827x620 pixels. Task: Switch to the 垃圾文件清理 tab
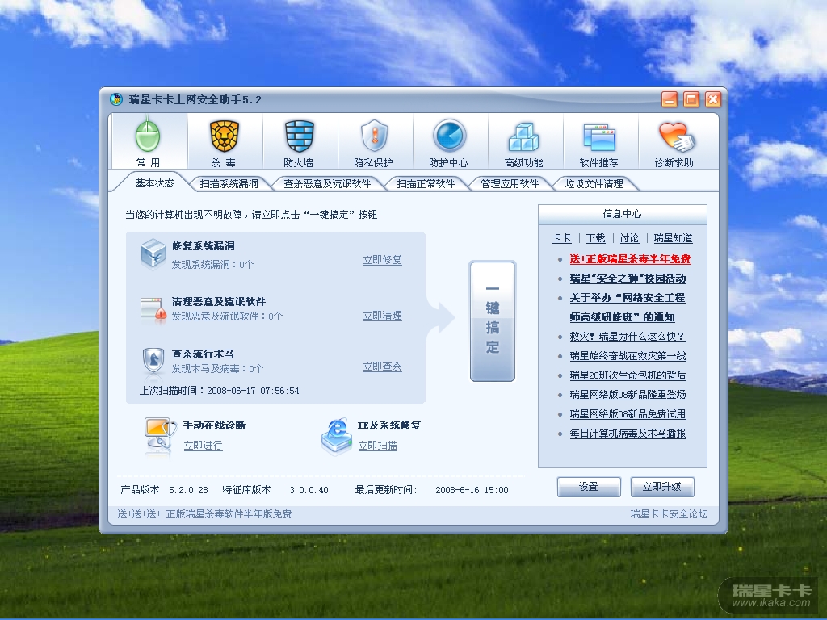coord(594,183)
